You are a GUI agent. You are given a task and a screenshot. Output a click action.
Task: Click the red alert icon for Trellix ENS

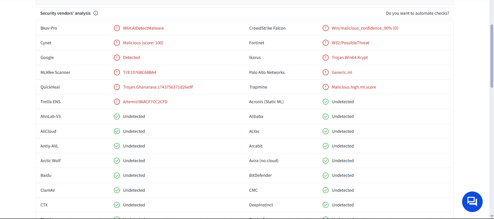pos(117,102)
